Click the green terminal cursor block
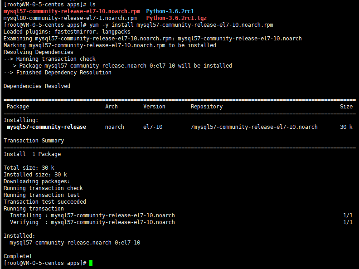Viewport: 359px width, 269px height. [91, 263]
